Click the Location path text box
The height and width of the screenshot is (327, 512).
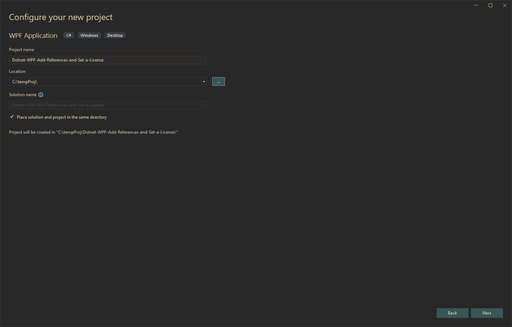click(x=105, y=81)
